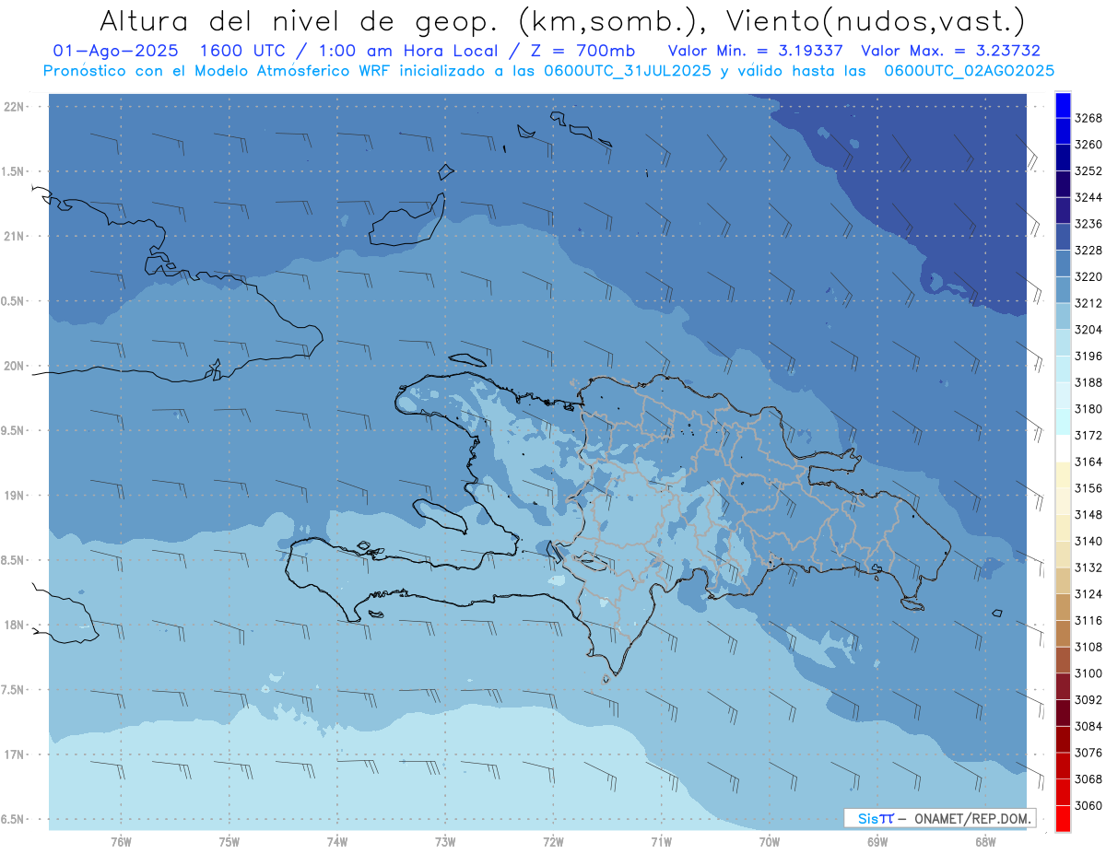The width and height of the screenshot is (1106, 854).
Task: Click the "70W" longitude label
Action: coord(770,842)
